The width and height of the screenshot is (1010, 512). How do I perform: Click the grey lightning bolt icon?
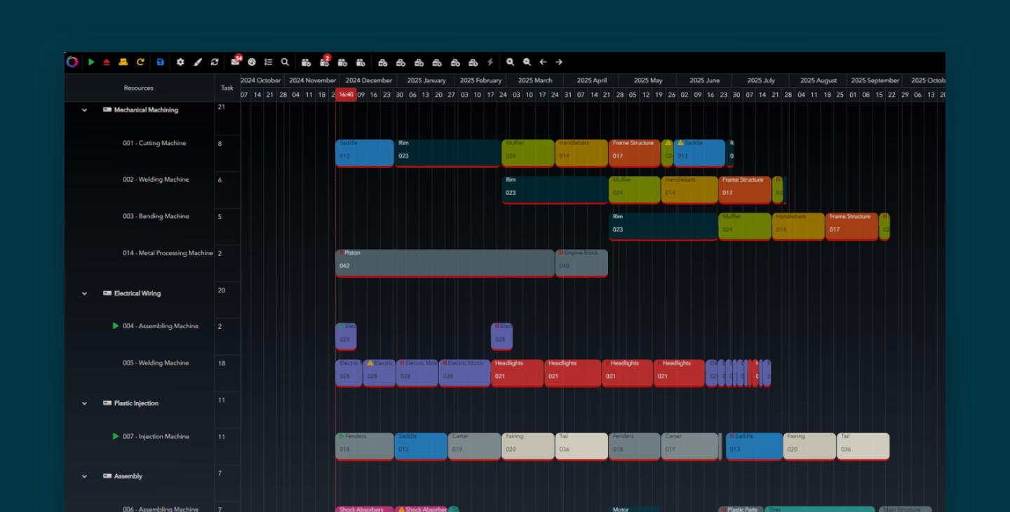[x=490, y=62]
